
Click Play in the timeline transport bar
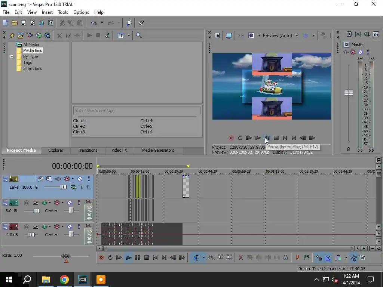(x=128, y=258)
